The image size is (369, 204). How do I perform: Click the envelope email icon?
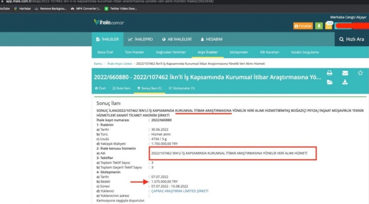[345, 73]
